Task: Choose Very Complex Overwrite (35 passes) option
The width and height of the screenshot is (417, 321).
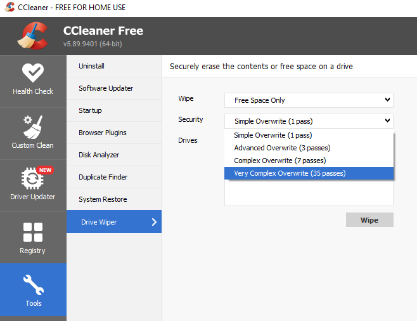Action: click(x=309, y=173)
